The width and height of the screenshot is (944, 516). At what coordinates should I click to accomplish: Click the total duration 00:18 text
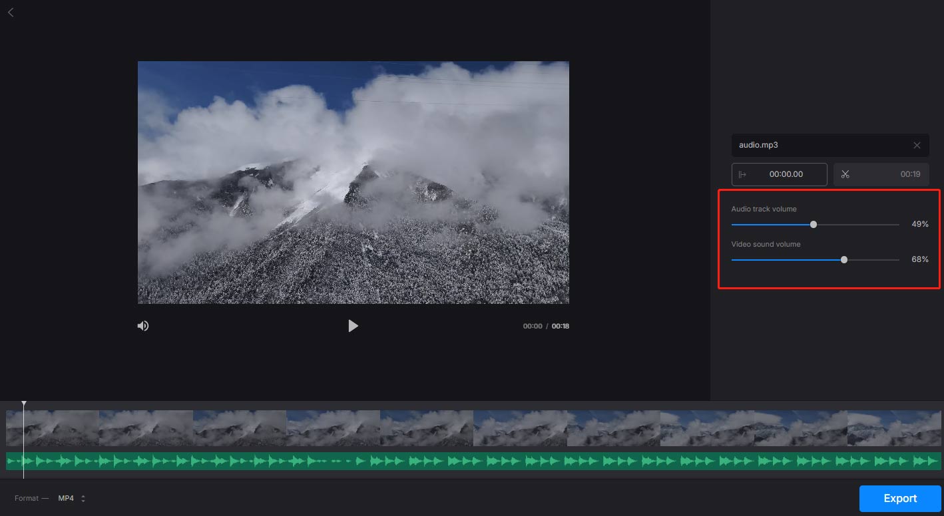(x=561, y=326)
